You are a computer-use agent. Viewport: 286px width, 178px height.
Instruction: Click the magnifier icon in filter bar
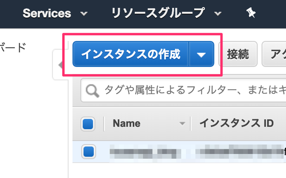tap(93, 91)
